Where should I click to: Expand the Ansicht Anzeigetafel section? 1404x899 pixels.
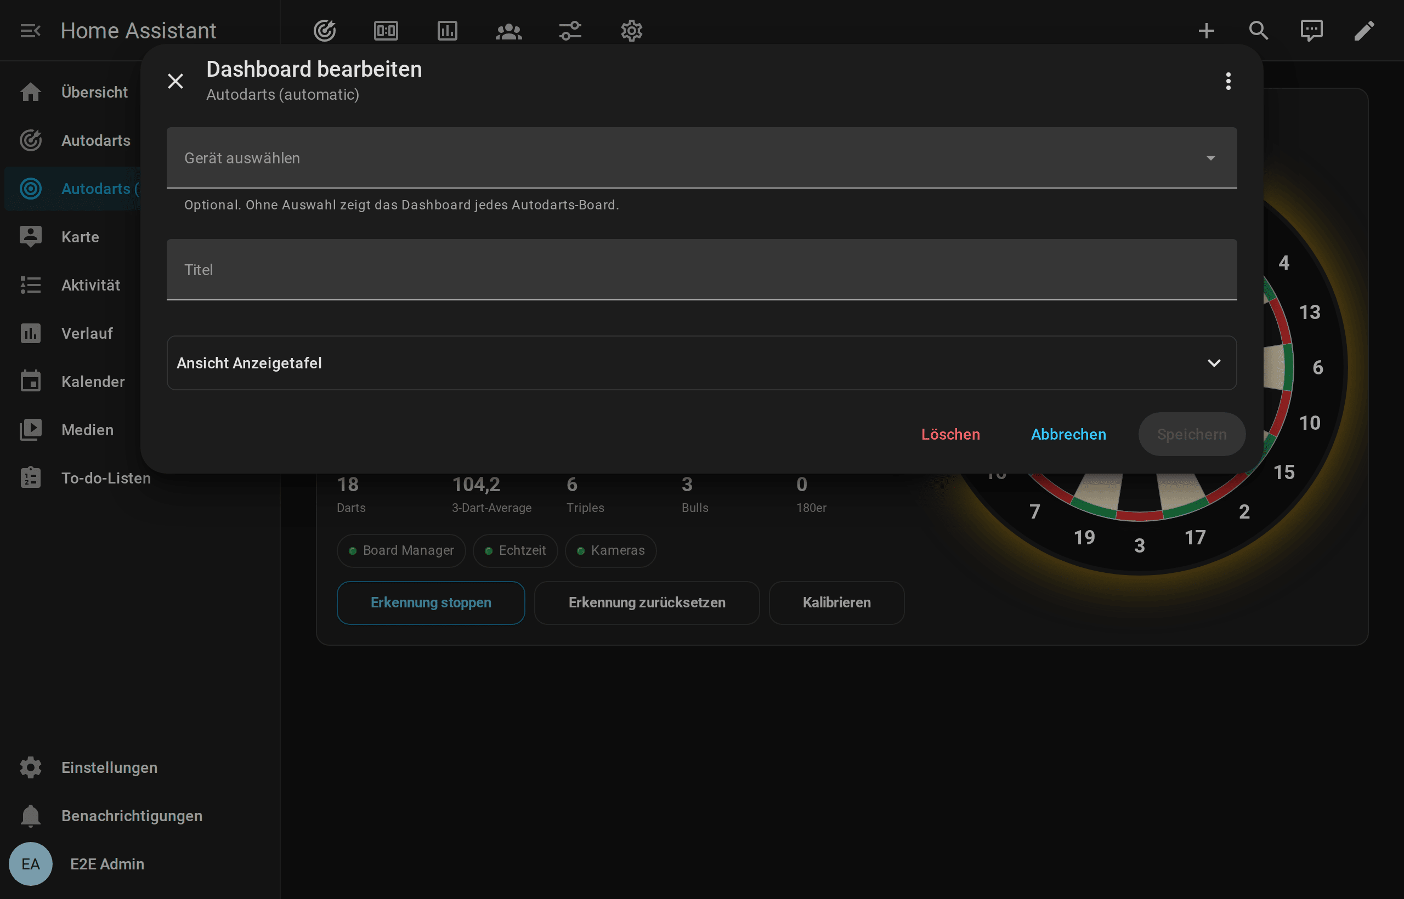pyautogui.click(x=701, y=362)
